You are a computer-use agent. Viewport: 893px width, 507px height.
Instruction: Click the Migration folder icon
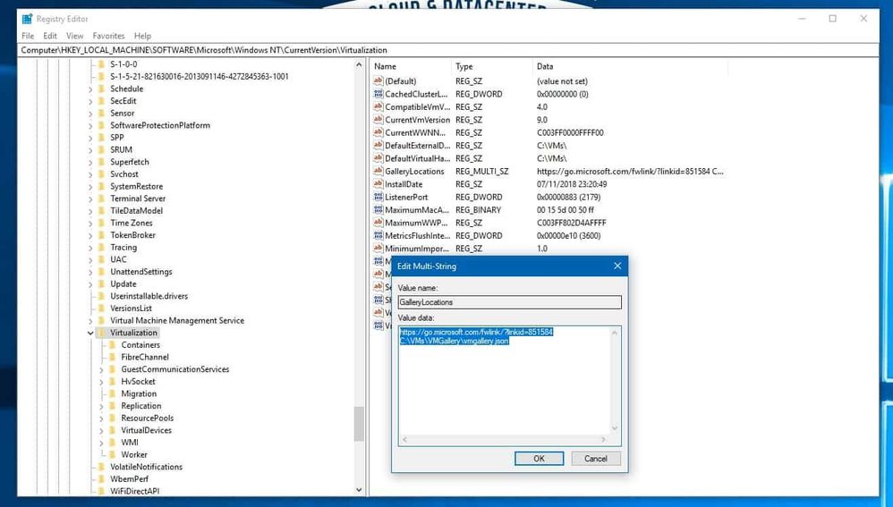112,393
